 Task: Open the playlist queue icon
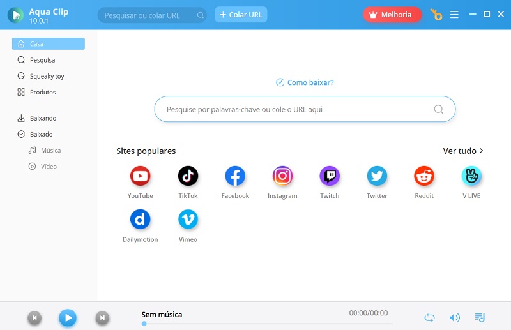480,318
